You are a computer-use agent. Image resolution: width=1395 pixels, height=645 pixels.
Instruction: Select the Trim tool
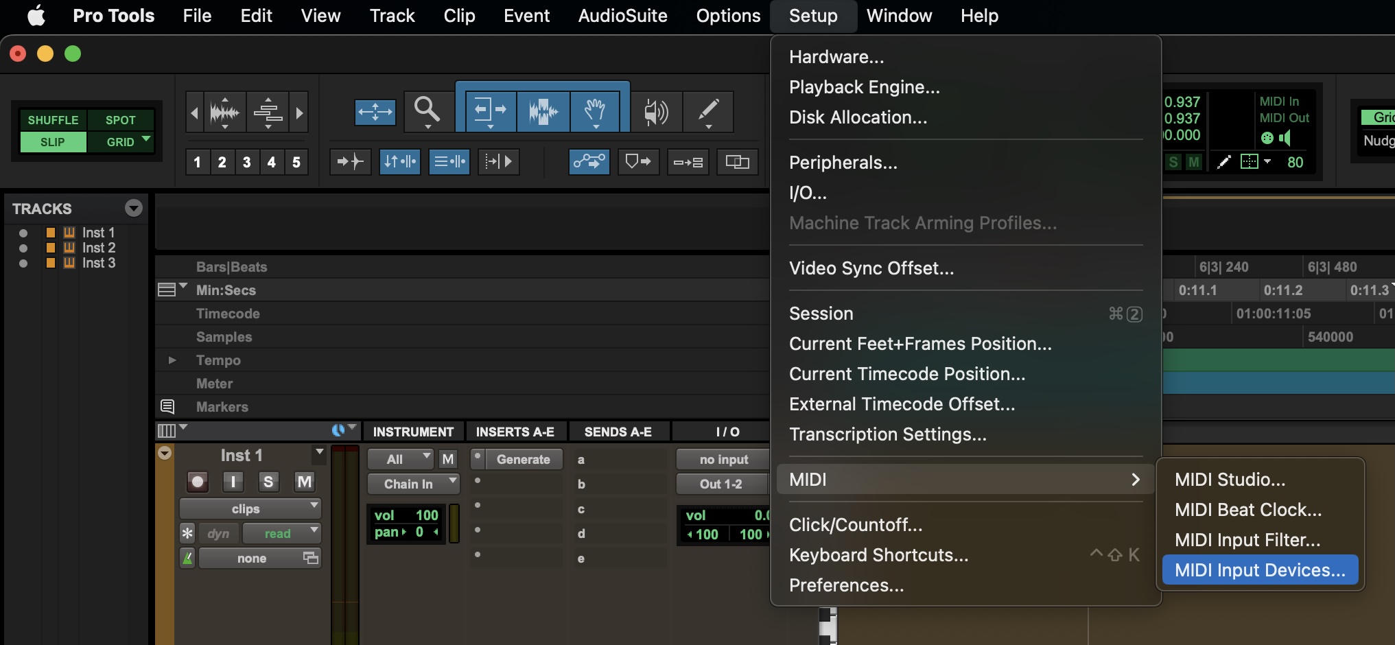pos(489,110)
